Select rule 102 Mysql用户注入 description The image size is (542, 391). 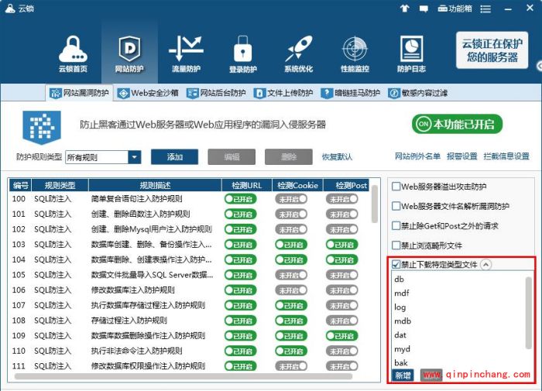tap(152, 229)
